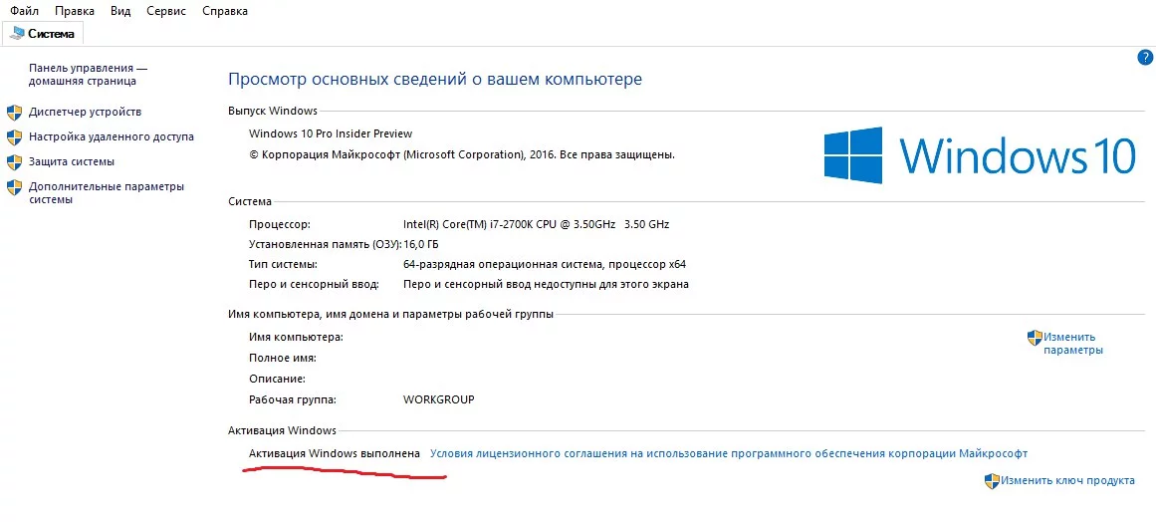Open the Файл menu

pos(24,11)
